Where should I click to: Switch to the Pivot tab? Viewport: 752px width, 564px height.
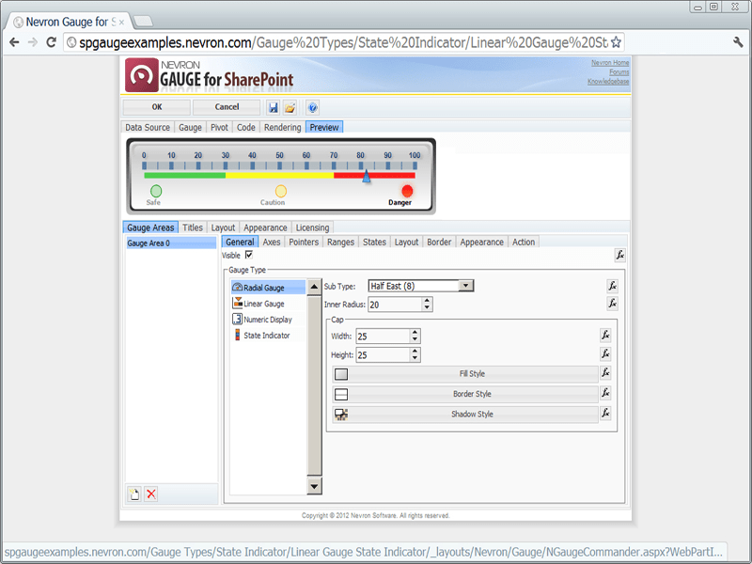(219, 127)
